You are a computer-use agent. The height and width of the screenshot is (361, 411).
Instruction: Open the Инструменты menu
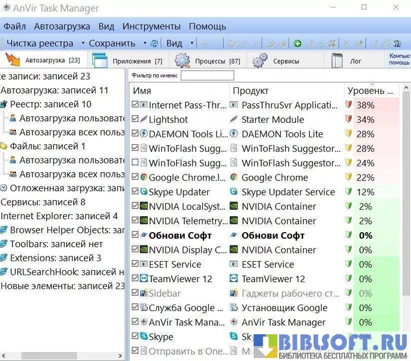[151, 26]
